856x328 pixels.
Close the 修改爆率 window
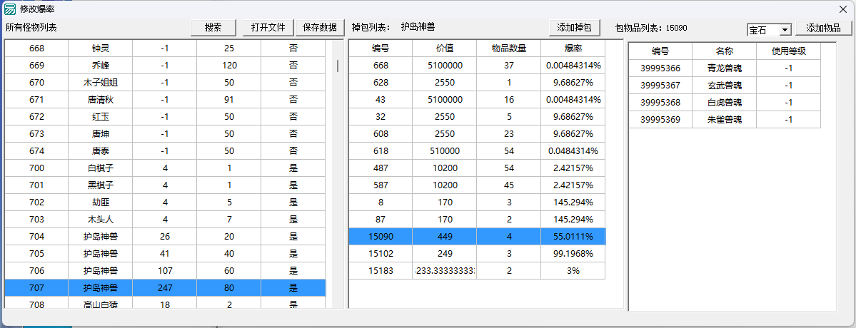842,9
